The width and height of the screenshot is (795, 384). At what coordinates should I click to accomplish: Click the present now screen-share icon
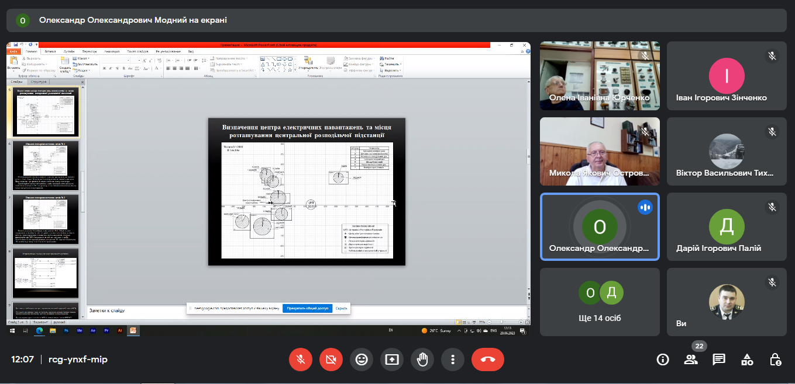point(392,359)
